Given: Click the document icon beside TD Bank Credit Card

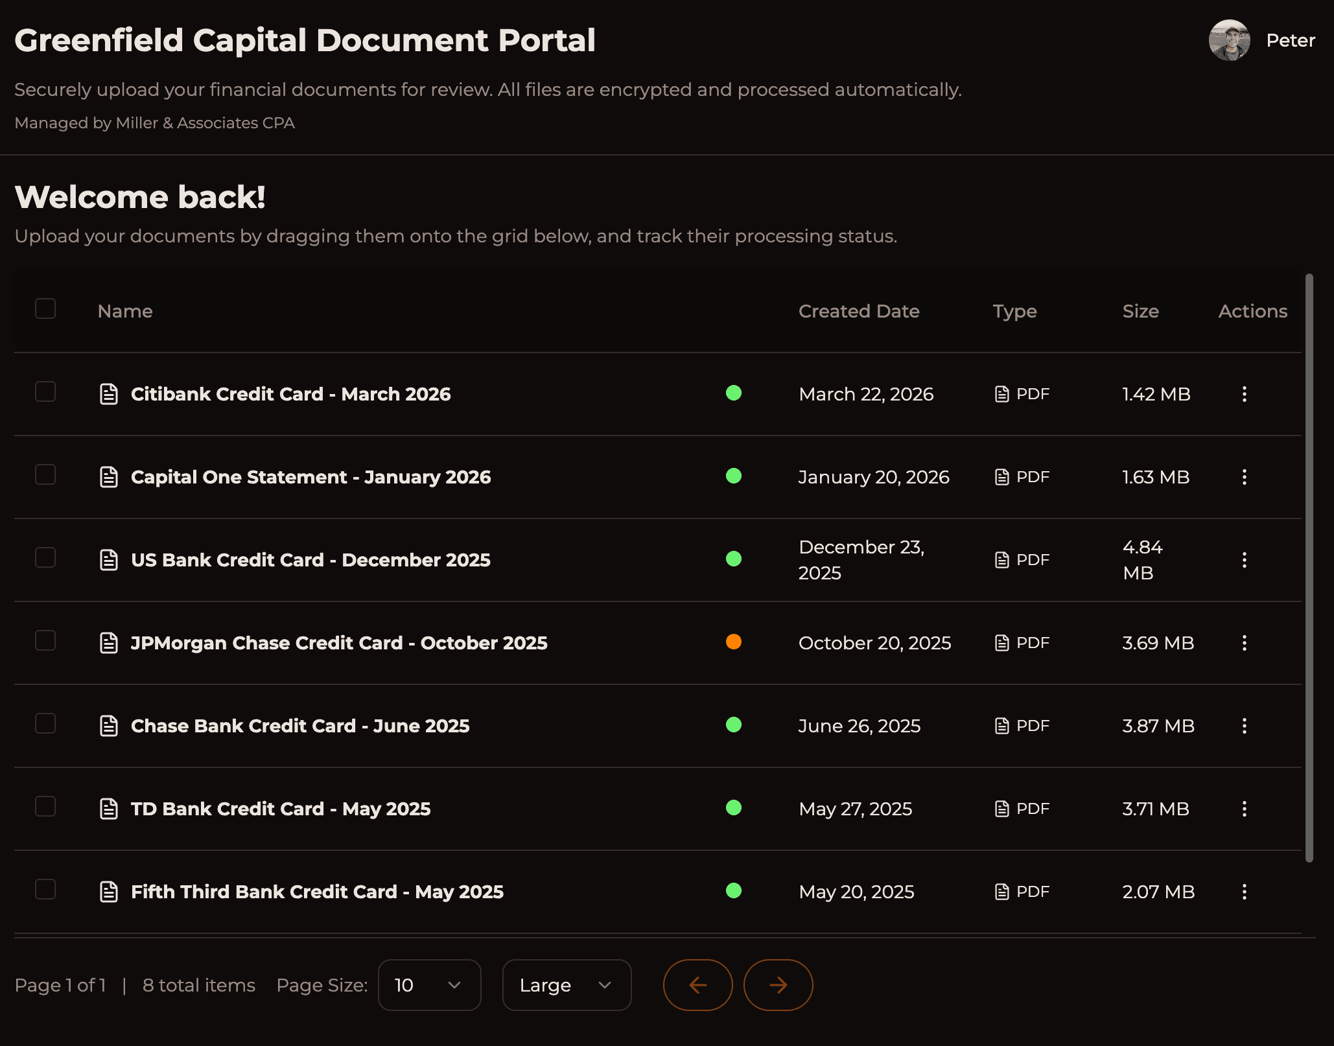Looking at the screenshot, I should point(108,808).
